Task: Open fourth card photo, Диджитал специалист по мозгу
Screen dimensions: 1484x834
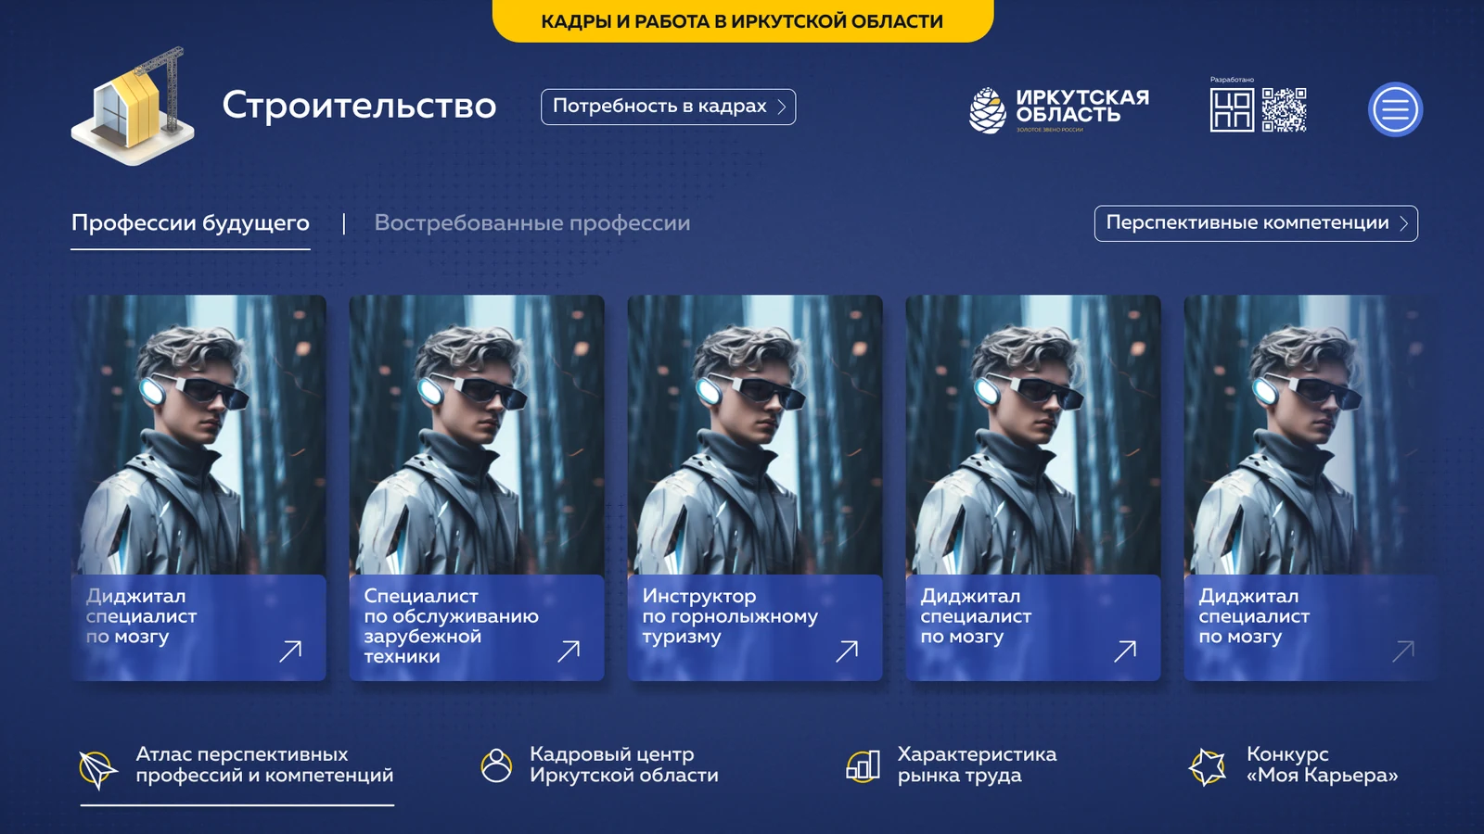Action: [x=1033, y=435]
